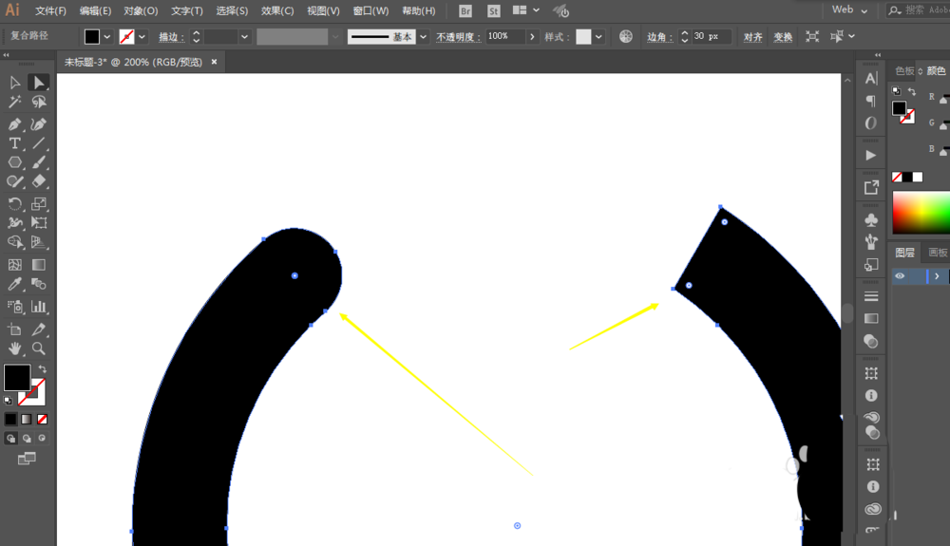950x546 pixels.
Task: Select the Blend tool
Action: [x=39, y=284]
